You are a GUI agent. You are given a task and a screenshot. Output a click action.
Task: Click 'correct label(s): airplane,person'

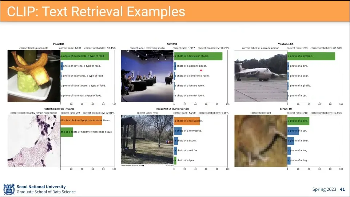[x=261, y=48]
